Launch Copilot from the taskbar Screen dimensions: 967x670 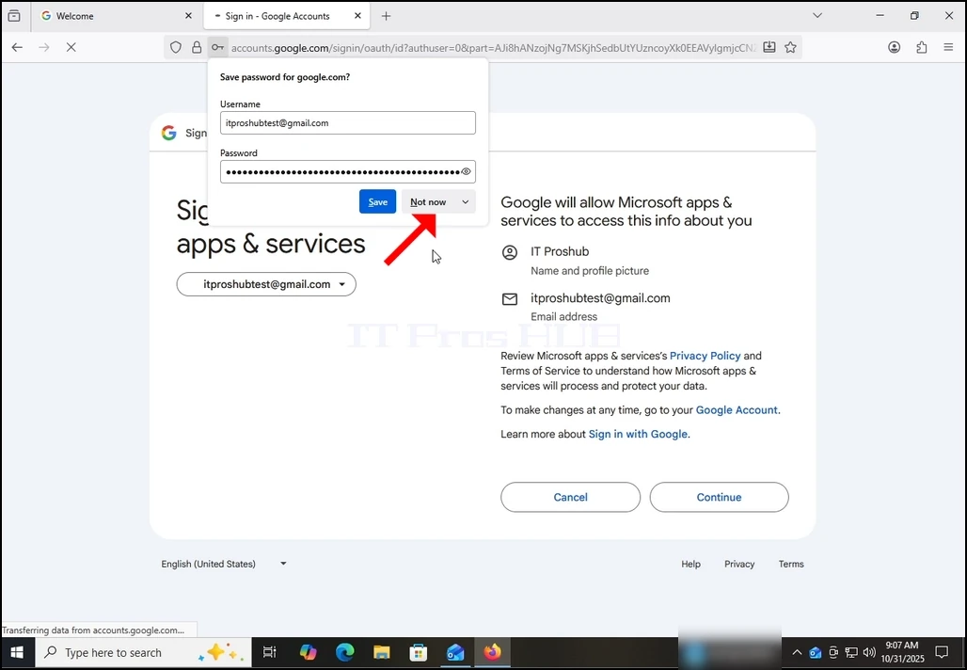coord(308,653)
